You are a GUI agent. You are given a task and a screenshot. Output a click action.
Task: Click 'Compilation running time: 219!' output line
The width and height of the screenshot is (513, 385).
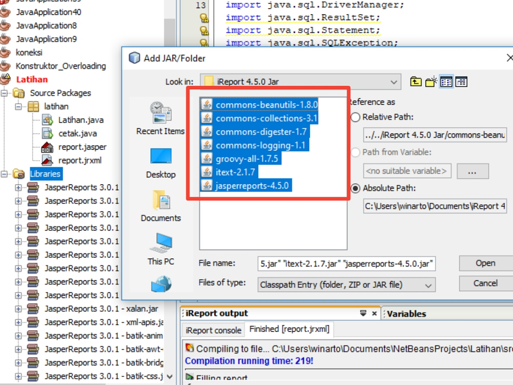pos(249,361)
